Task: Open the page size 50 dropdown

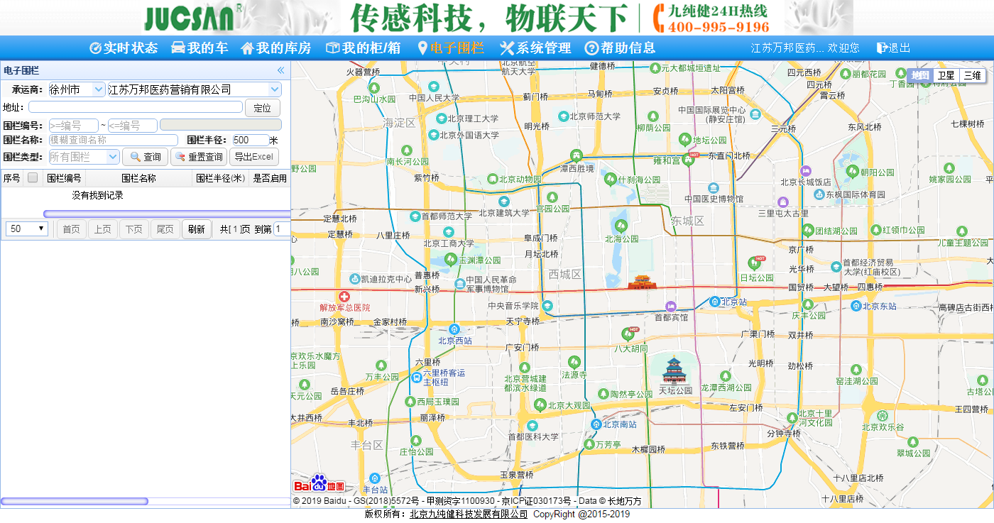Action: click(x=27, y=229)
